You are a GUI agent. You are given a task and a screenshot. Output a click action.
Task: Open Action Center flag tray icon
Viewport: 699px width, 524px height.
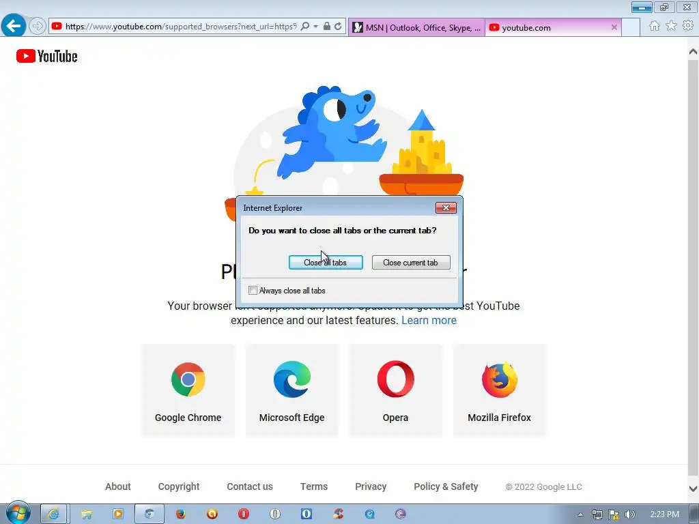click(x=614, y=514)
